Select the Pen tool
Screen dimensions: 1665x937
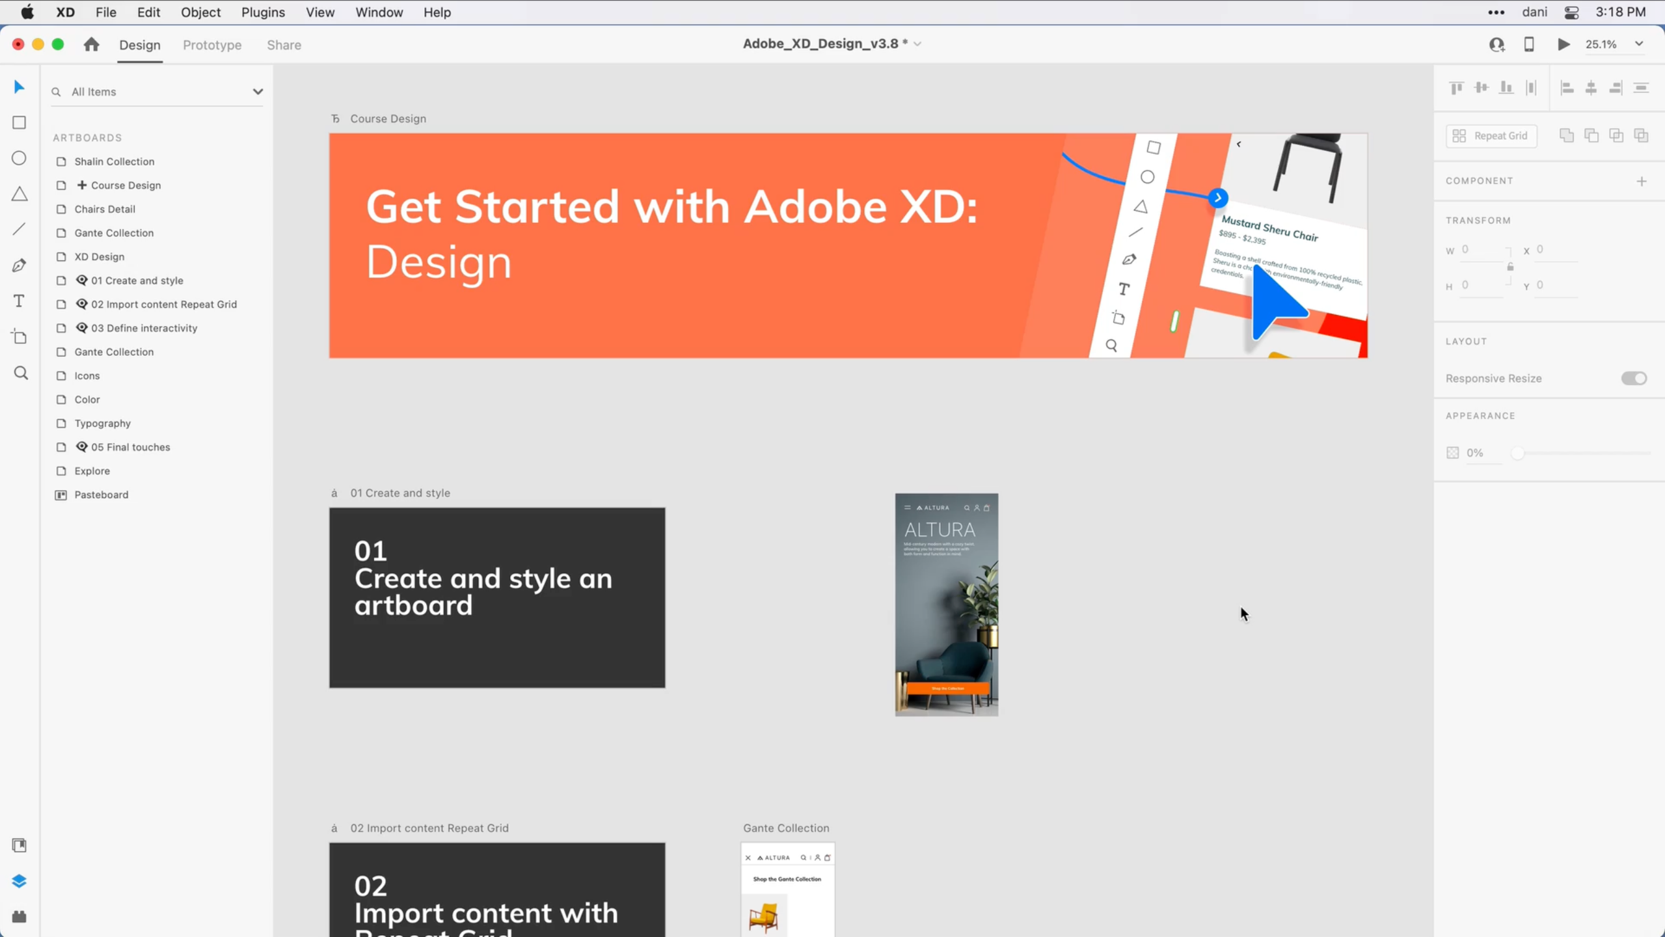19,265
